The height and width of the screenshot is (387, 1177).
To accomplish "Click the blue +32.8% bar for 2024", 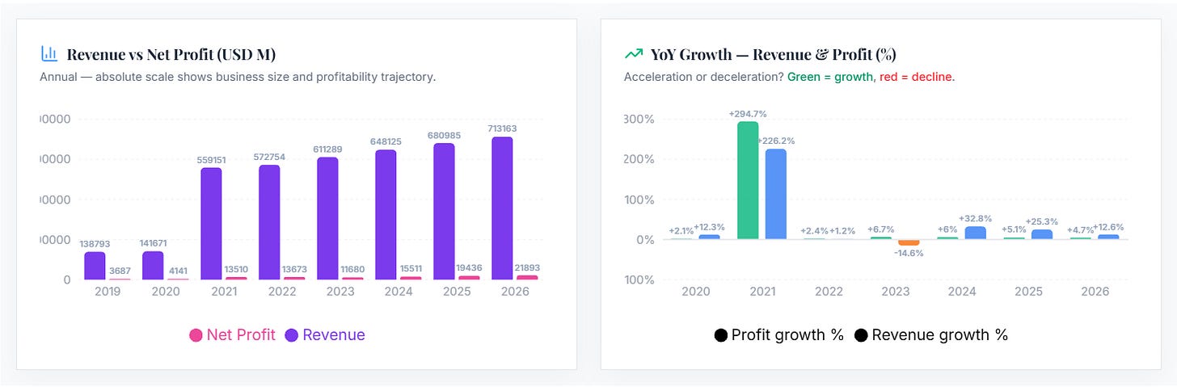I will point(975,233).
